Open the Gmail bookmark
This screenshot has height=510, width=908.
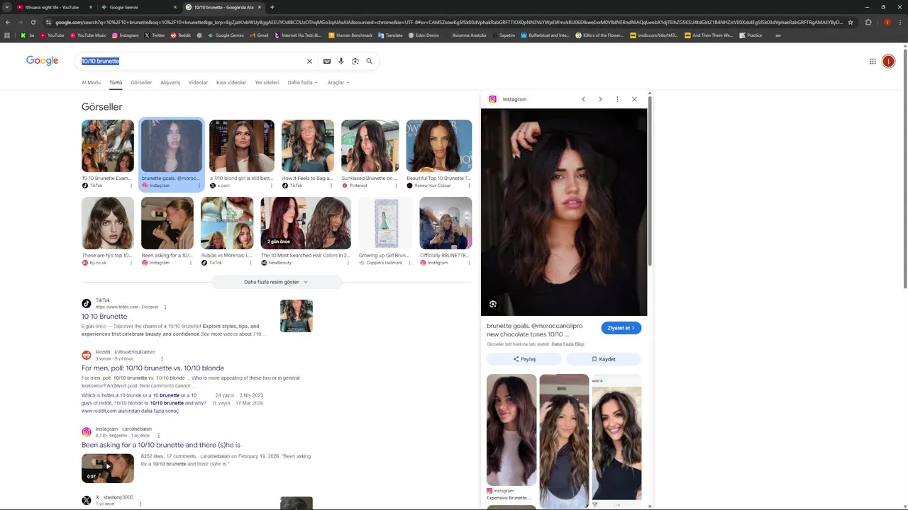(x=260, y=35)
